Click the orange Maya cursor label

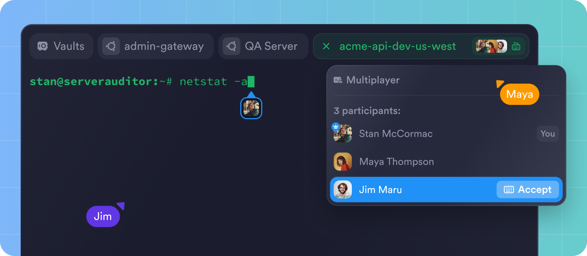(519, 94)
